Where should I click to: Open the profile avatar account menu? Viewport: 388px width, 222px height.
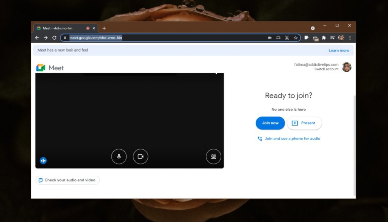(341, 37)
